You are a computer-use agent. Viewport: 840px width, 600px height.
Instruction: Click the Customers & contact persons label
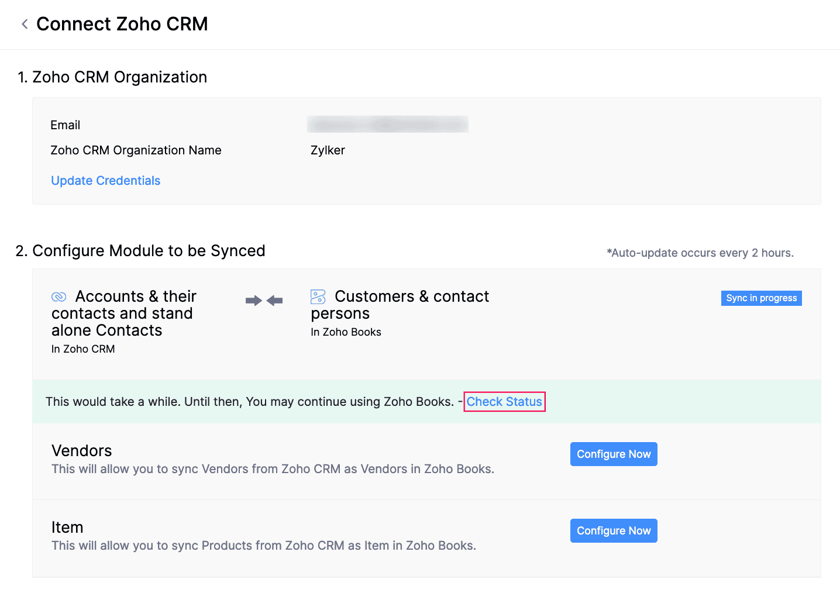tap(400, 304)
